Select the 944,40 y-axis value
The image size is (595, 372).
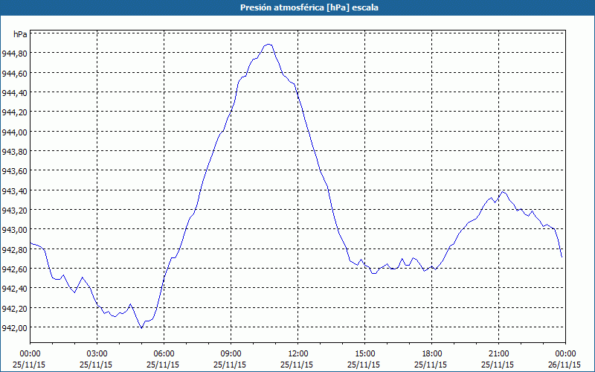point(14,92)
